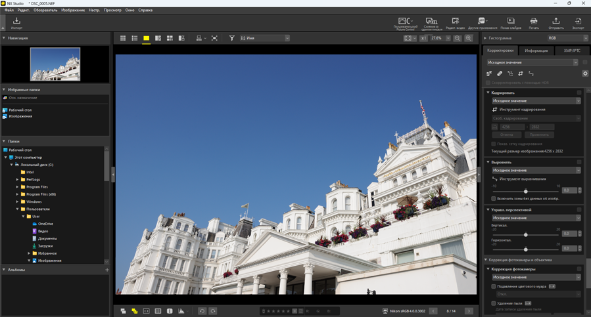Switch to thumbnail grid view
Image resolution: width=591 pixels, height=317 pixels.
point(123,39)
